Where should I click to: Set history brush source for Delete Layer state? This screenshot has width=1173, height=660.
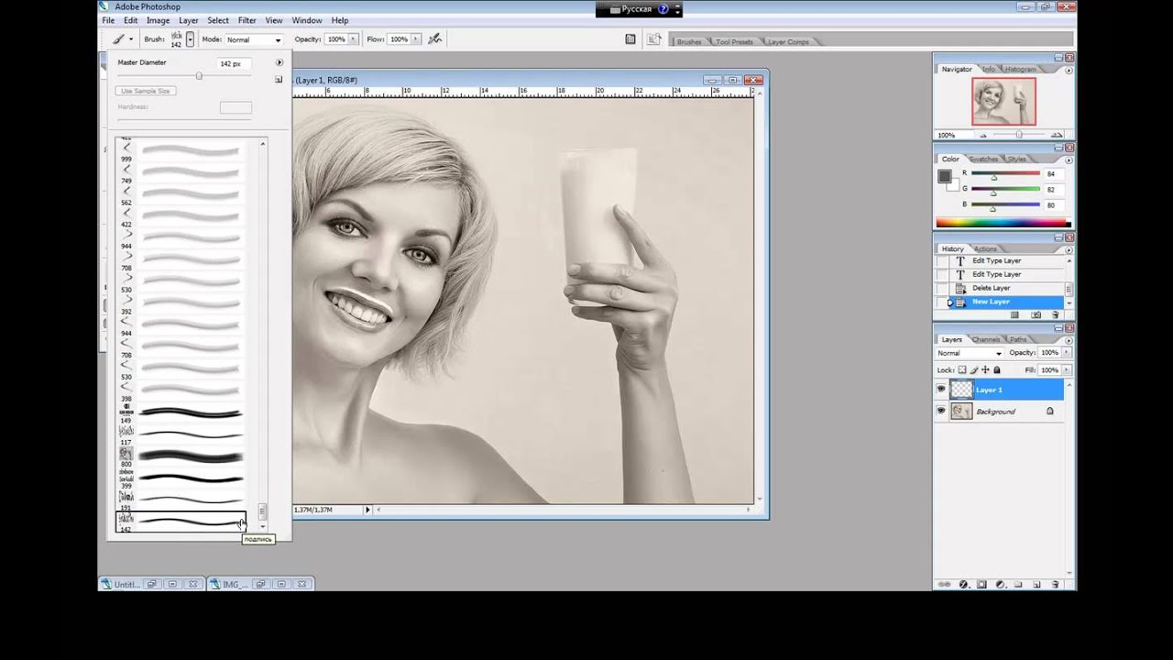[x=942, y=288]
